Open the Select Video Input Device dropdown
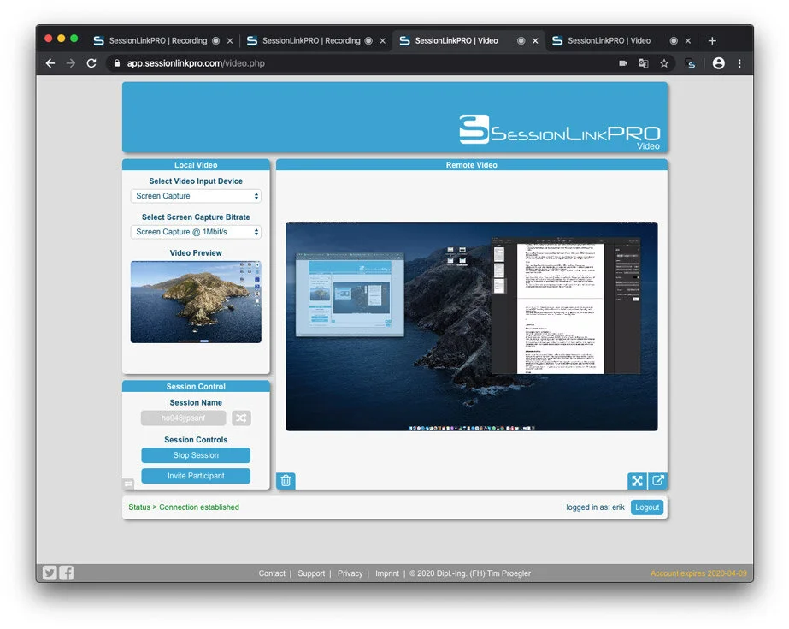Viewport: 789px width, 629px height. pyautogui.click(x=196, y=196)
